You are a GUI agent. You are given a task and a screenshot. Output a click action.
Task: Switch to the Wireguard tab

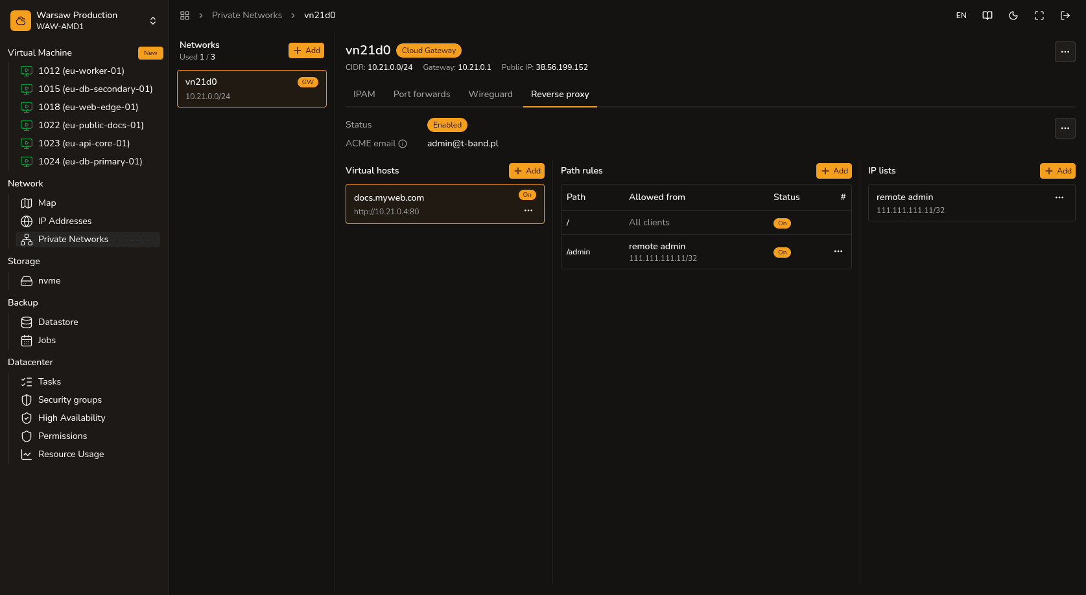(x=491, y=95)
